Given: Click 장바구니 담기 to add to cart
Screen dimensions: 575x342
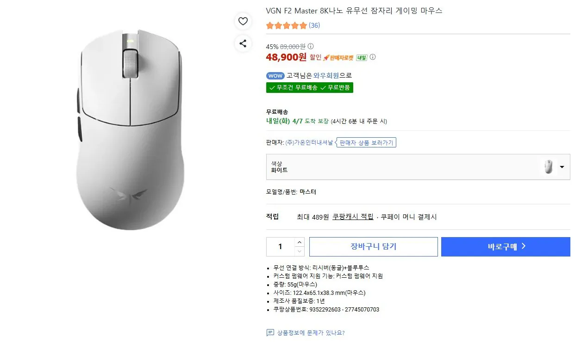Looking at the screenshot, I should point(373,246).
